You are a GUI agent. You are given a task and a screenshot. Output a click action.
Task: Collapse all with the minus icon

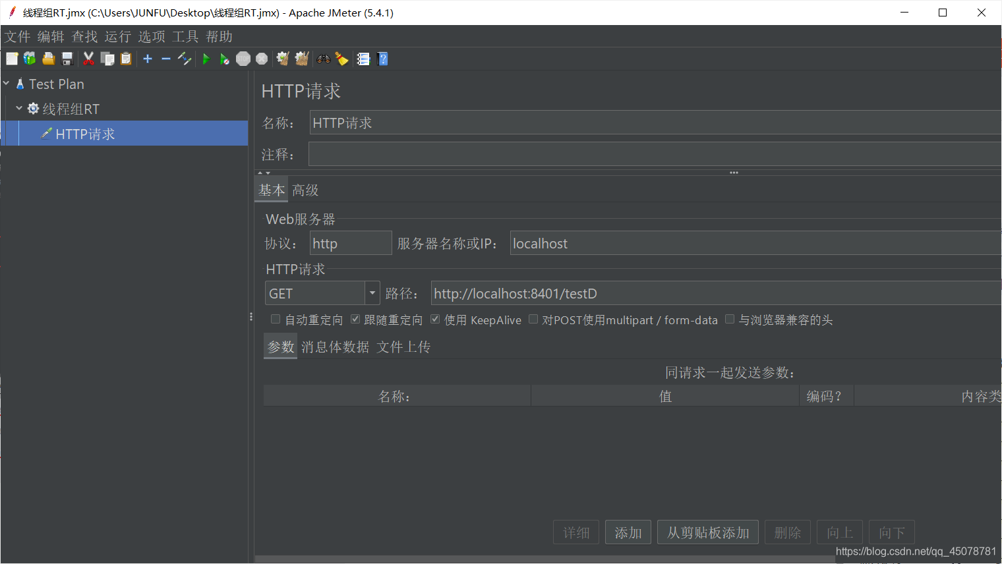tap(166, 59)
